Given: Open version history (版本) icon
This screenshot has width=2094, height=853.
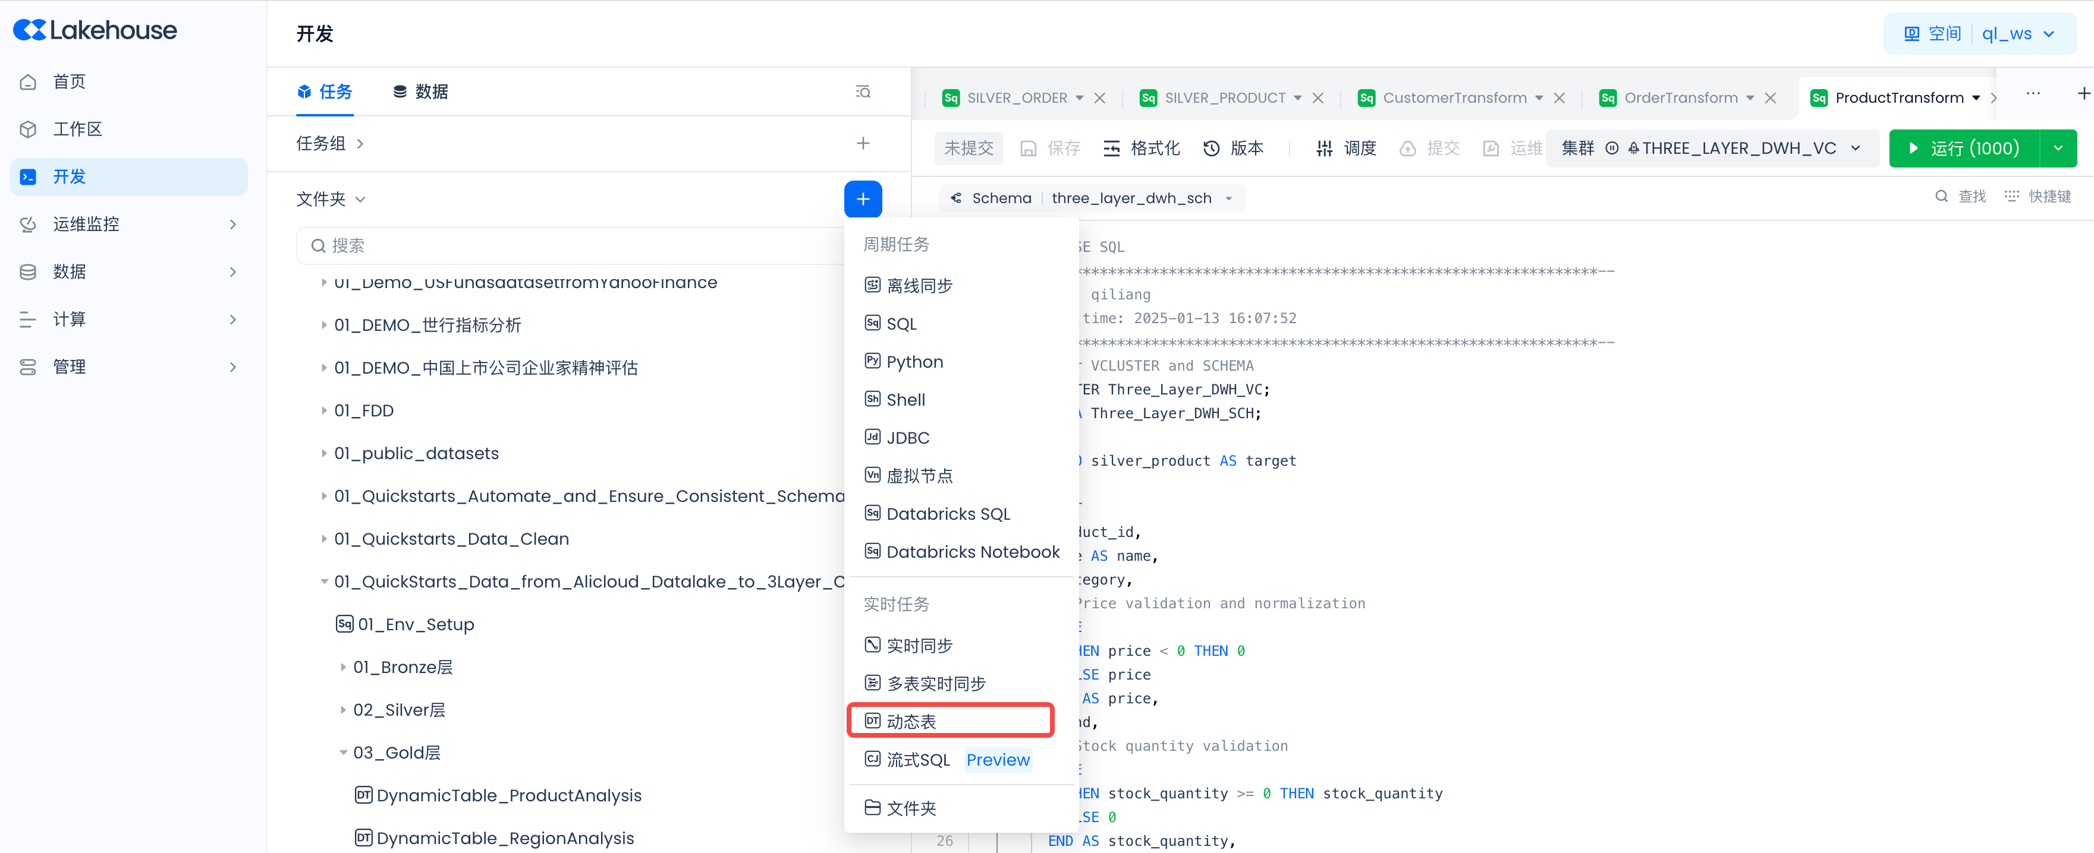Looking at the screenshot, I should (1211, 148).
